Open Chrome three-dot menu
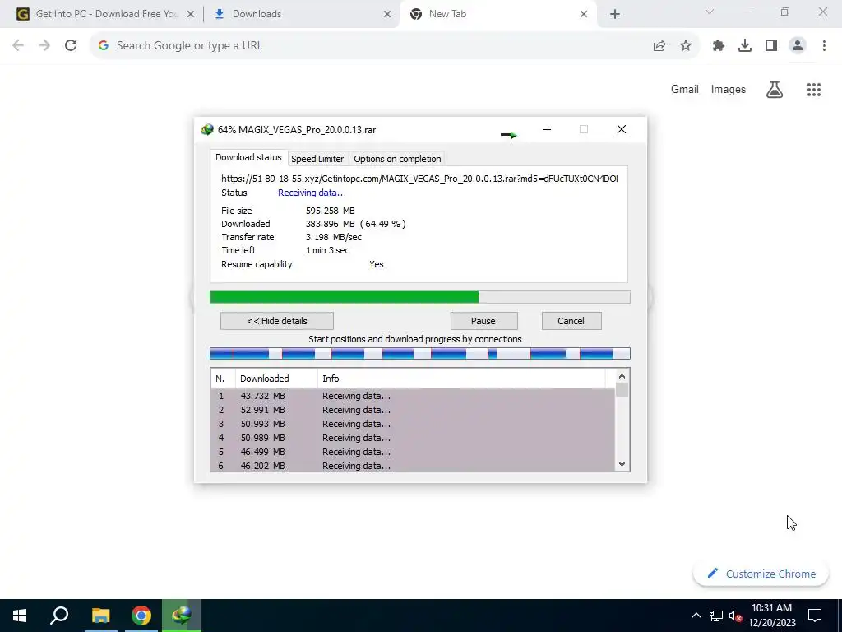This screenshot has height=632, width=842. (x=824, y=46)
